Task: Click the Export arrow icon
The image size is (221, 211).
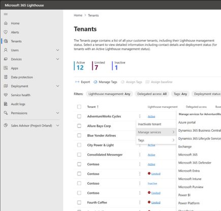Action: pyautogui.click(x=77, y=82)
